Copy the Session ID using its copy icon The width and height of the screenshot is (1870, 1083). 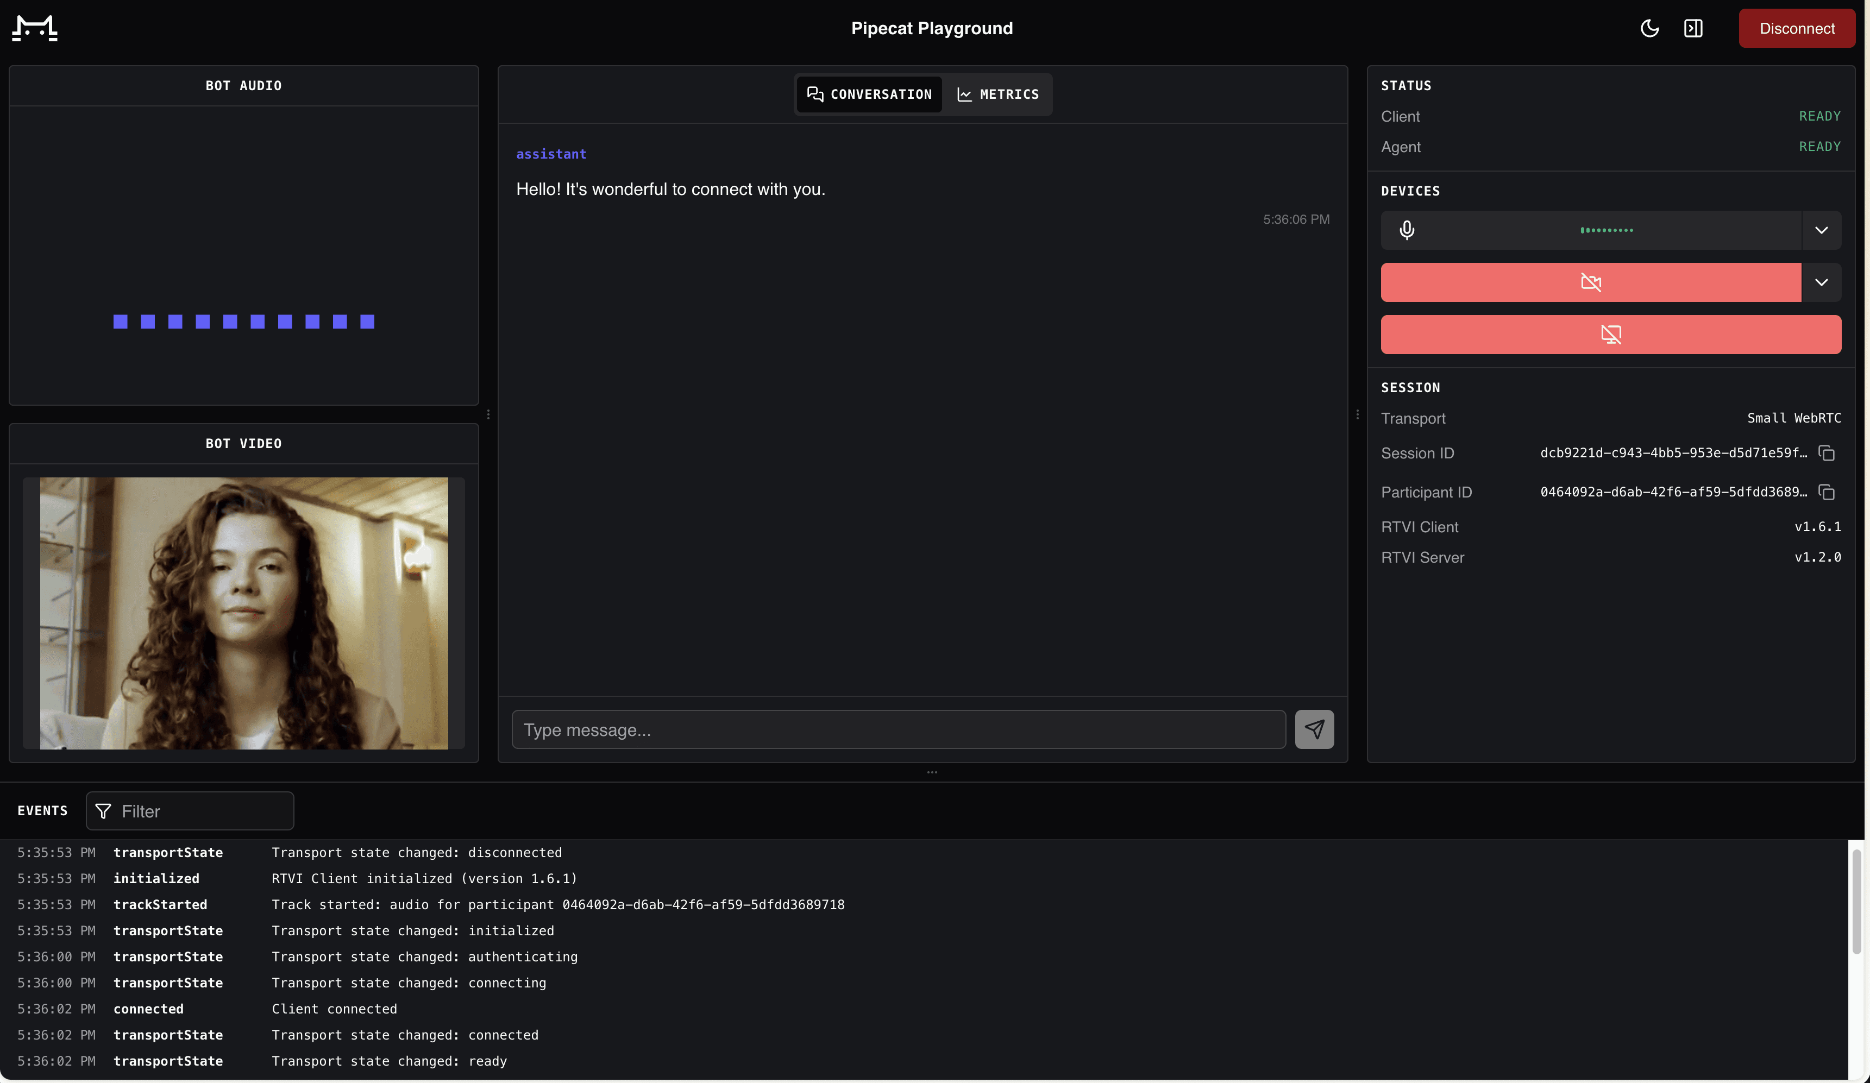[x=1826, y=453]
